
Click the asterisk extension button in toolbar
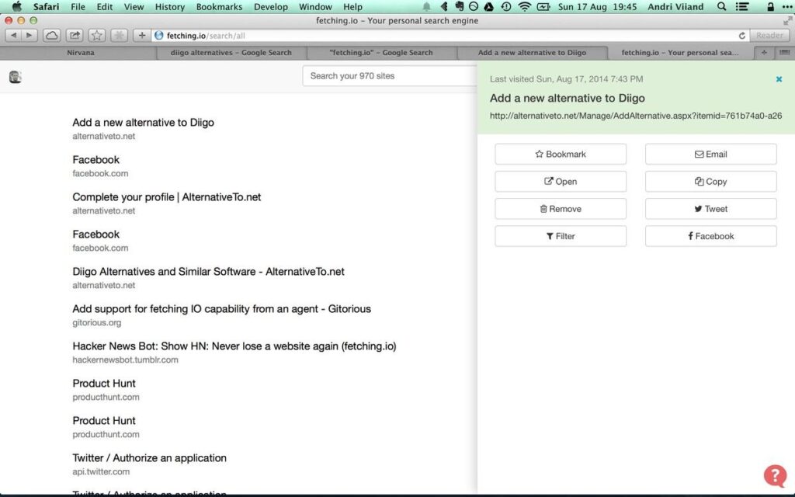pos(119,35)
